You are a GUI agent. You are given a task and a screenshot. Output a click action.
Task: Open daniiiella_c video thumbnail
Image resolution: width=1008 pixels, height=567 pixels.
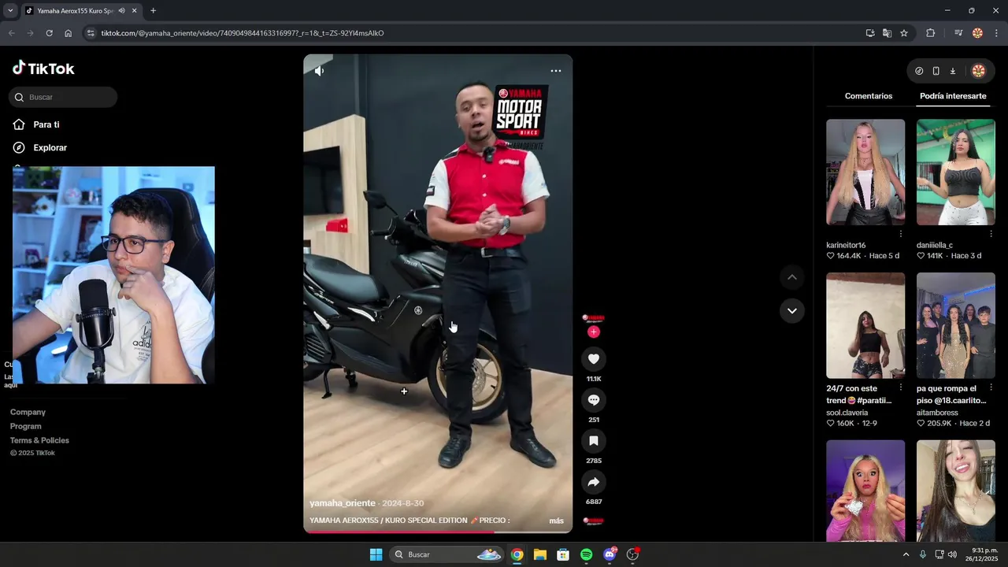pyautogui.click(x=956, y=172)
